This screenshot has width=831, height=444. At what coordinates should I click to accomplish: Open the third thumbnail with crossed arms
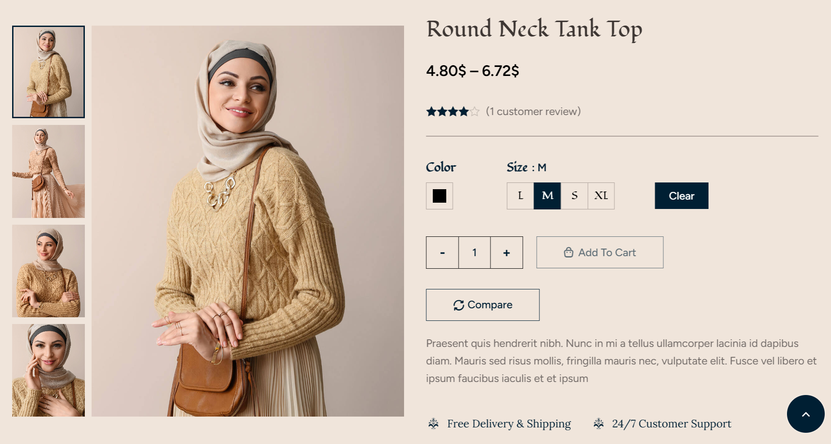click(48, 271)
